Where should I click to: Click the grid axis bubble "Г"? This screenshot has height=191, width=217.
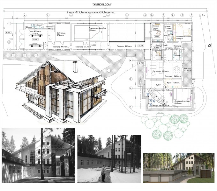pos(173,15)
